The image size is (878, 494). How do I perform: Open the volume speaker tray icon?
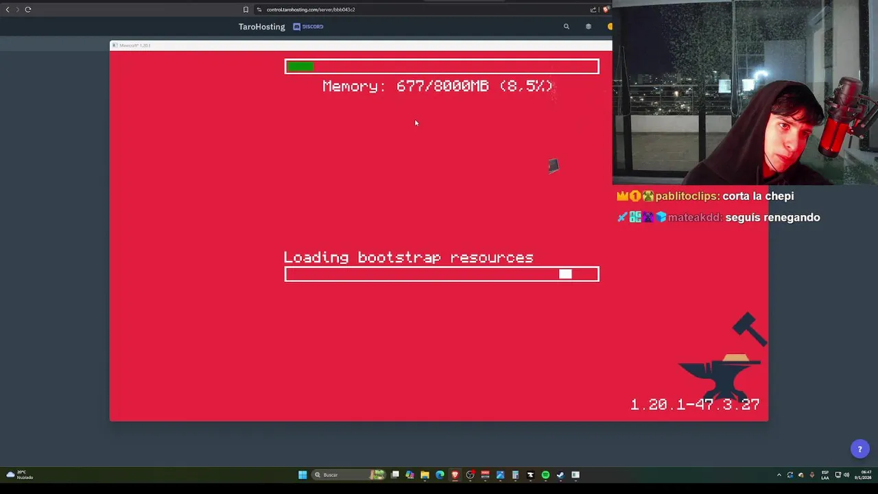[x=846, y=475]
